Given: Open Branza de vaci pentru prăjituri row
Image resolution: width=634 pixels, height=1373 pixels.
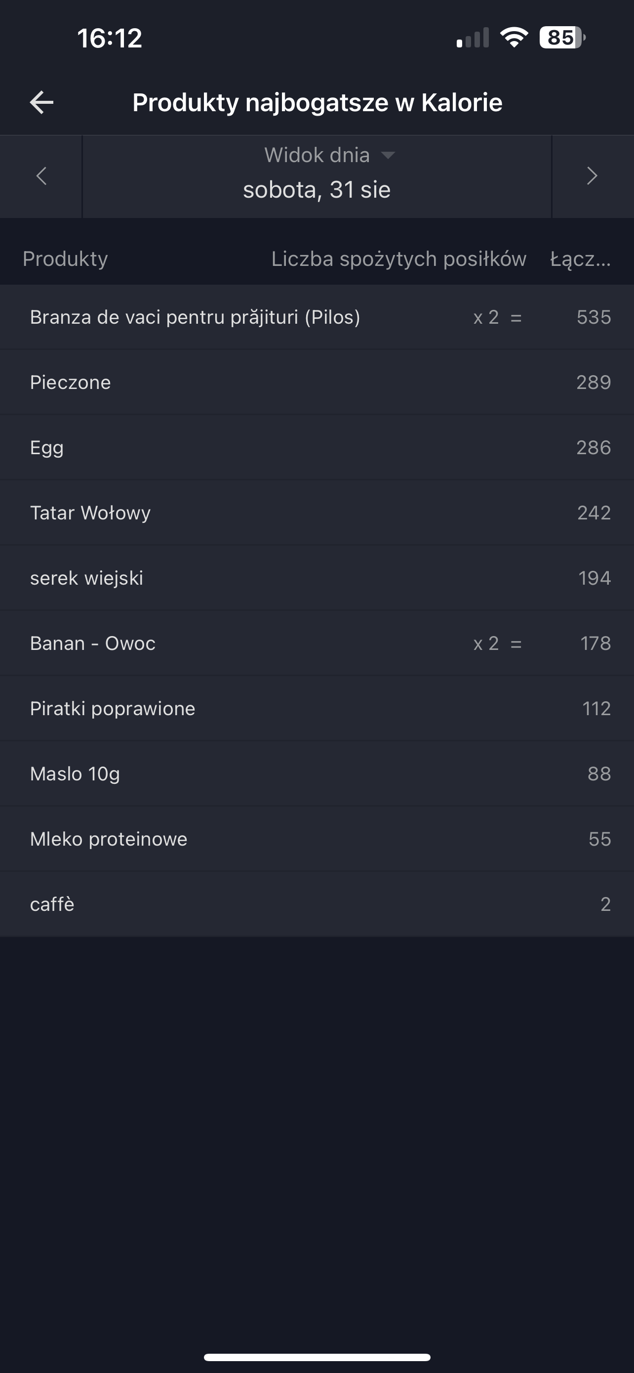Looking at the screenshot, I should (195, 317).
